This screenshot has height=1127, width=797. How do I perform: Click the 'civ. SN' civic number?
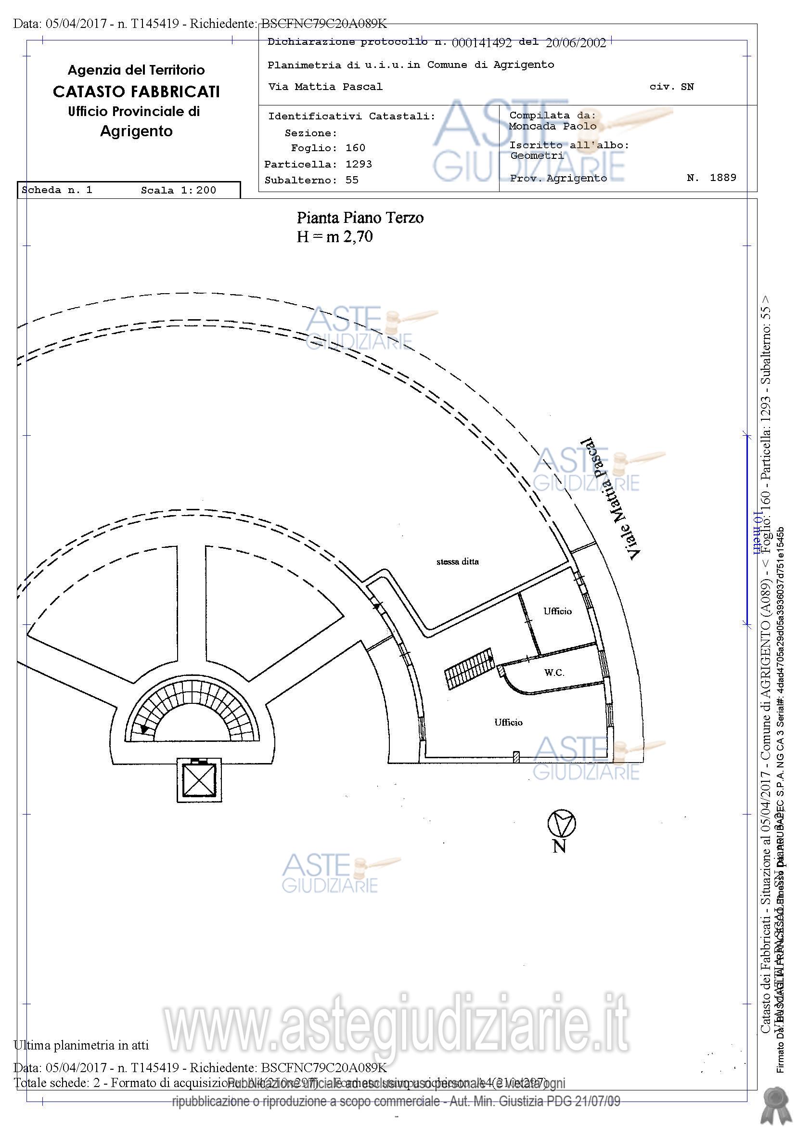point(671,87)
